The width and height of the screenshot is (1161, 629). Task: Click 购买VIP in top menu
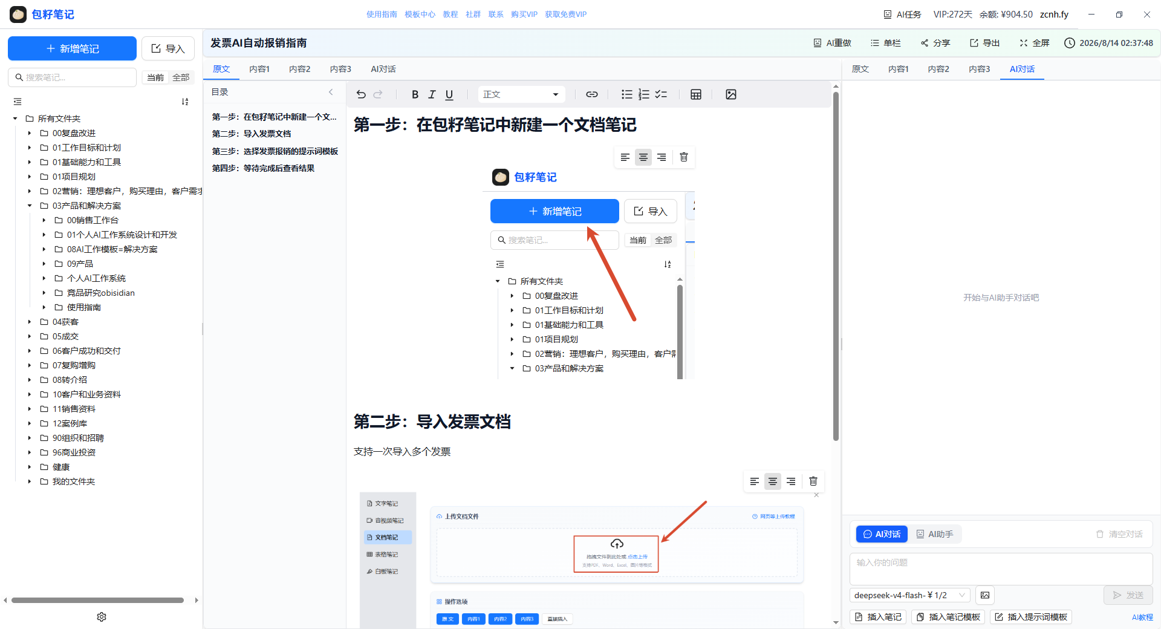[x=524, y=15]
